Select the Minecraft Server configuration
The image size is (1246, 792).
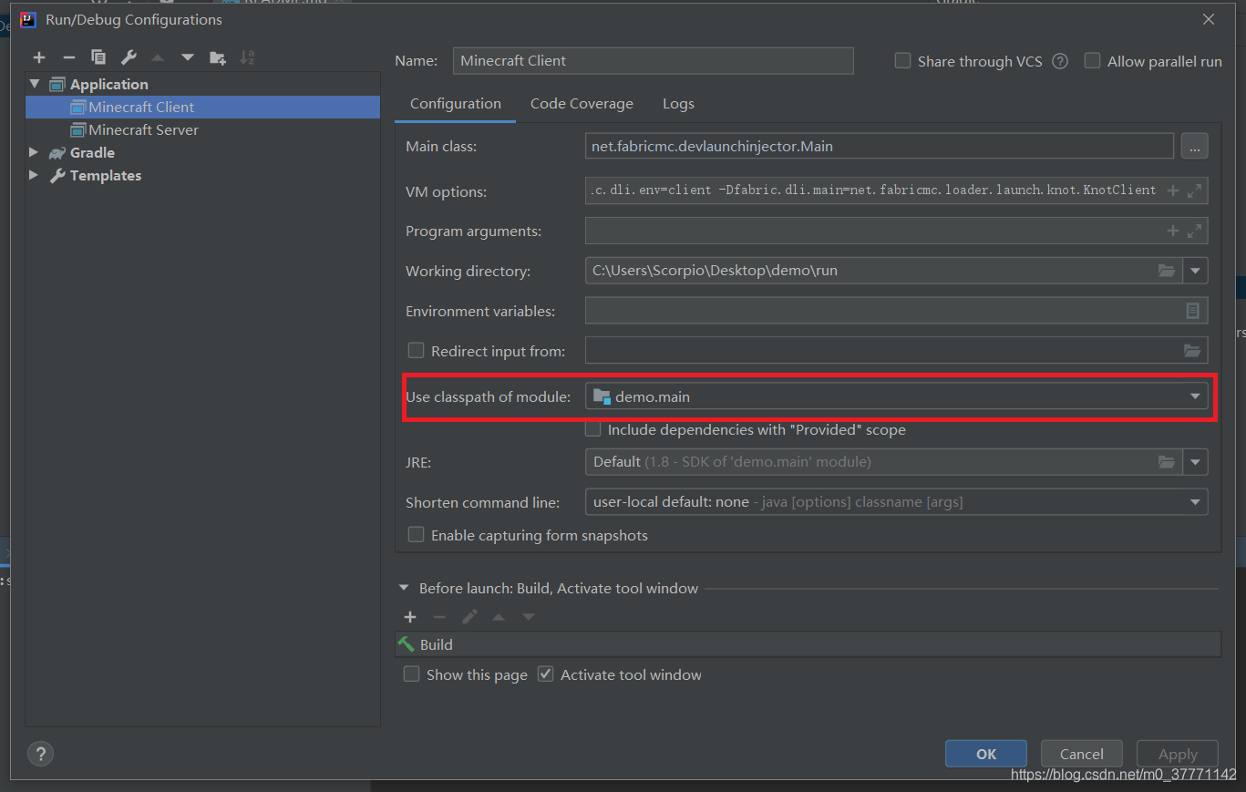202,129
